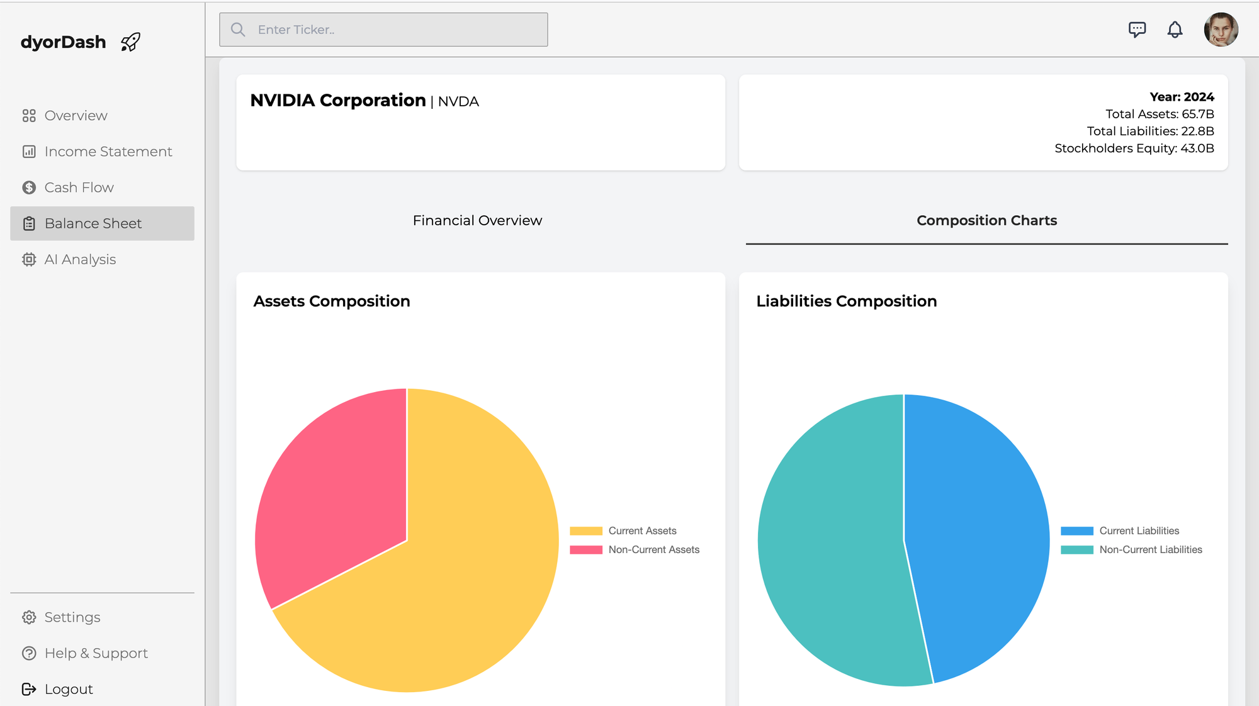This screenshot has height=706, width=1259.
Task: Click the Current Assets legend label
Action: pyautogui.click(x=642, y=531)
